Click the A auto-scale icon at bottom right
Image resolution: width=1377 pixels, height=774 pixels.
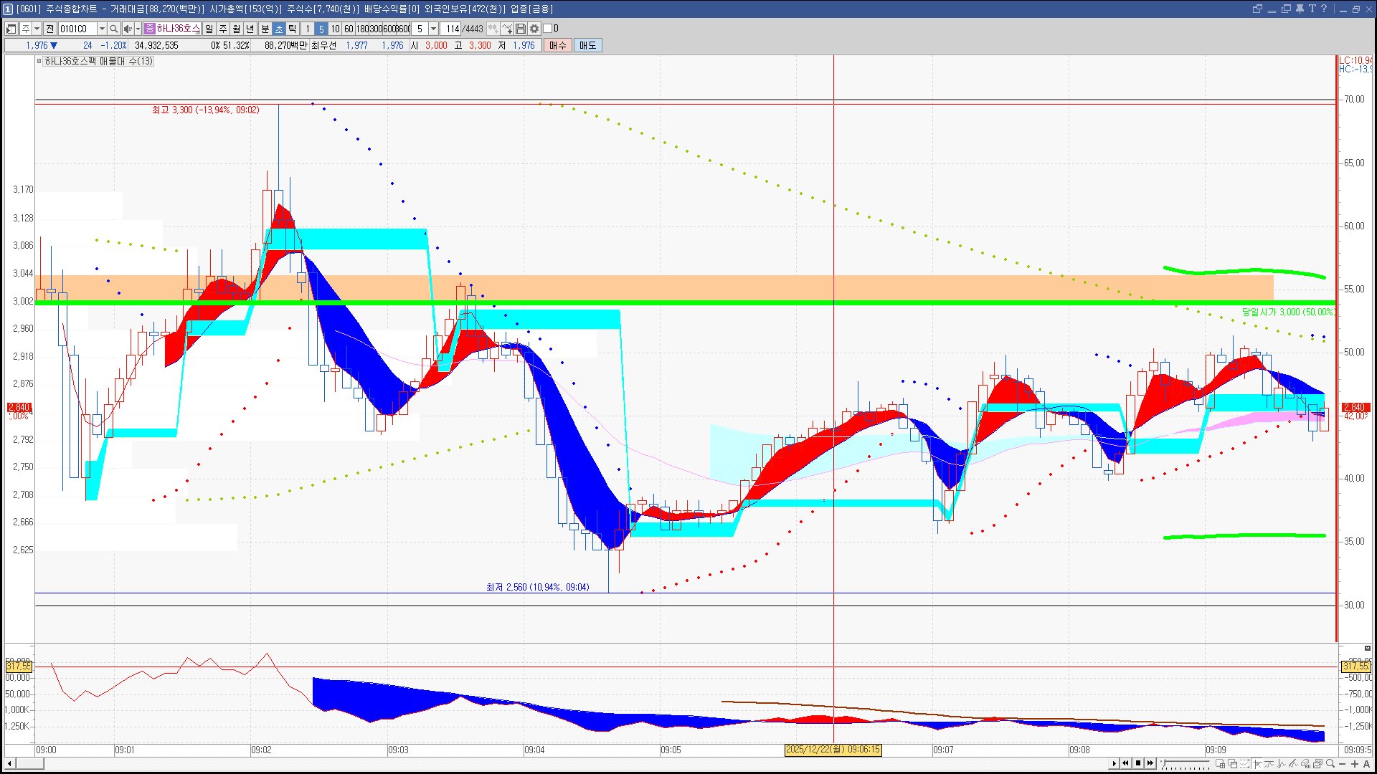[x=1366, y=764]
